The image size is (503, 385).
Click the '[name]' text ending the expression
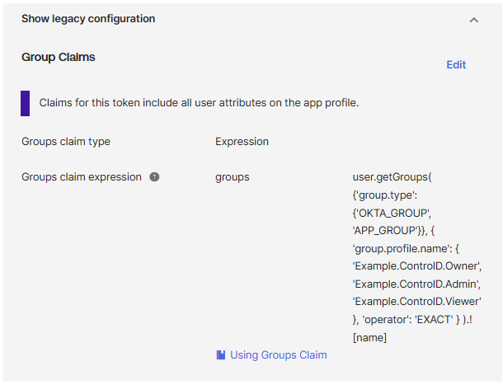point(369,338)
